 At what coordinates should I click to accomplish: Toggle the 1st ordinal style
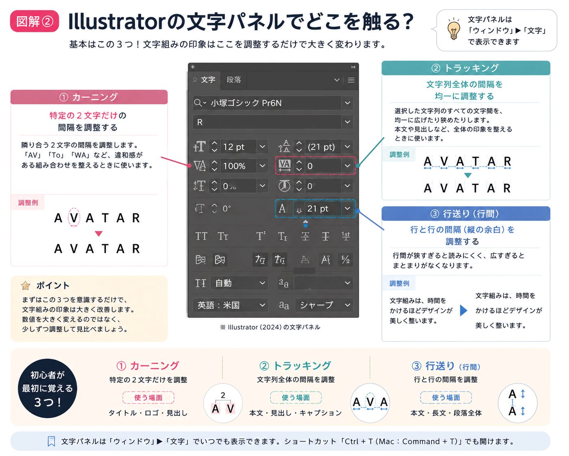(346, 236)
